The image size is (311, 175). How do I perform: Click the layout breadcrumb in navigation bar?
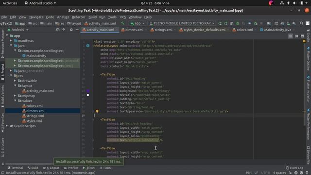(x=74, y=23)
